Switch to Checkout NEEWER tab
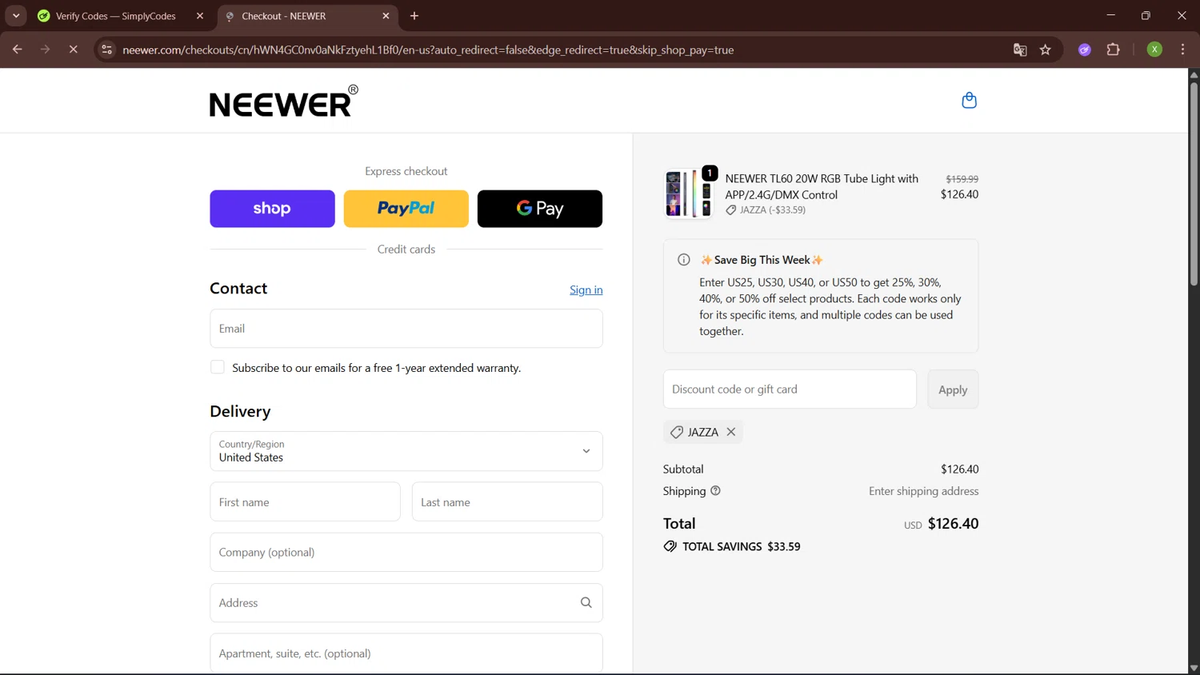Viewport: 1200px width, 675px height. 306,16
